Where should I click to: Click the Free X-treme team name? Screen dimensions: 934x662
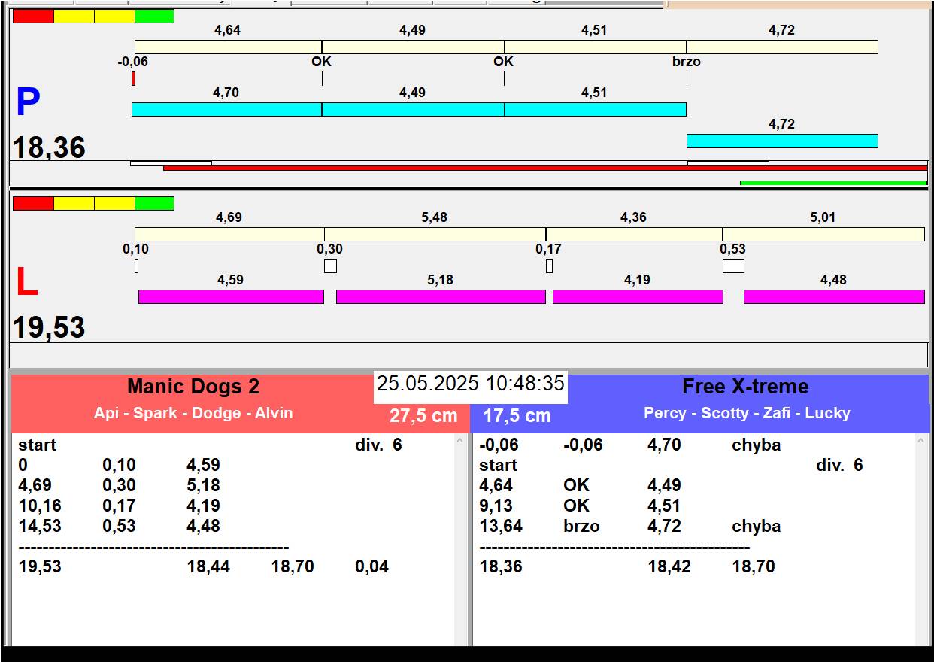(745, 387)
